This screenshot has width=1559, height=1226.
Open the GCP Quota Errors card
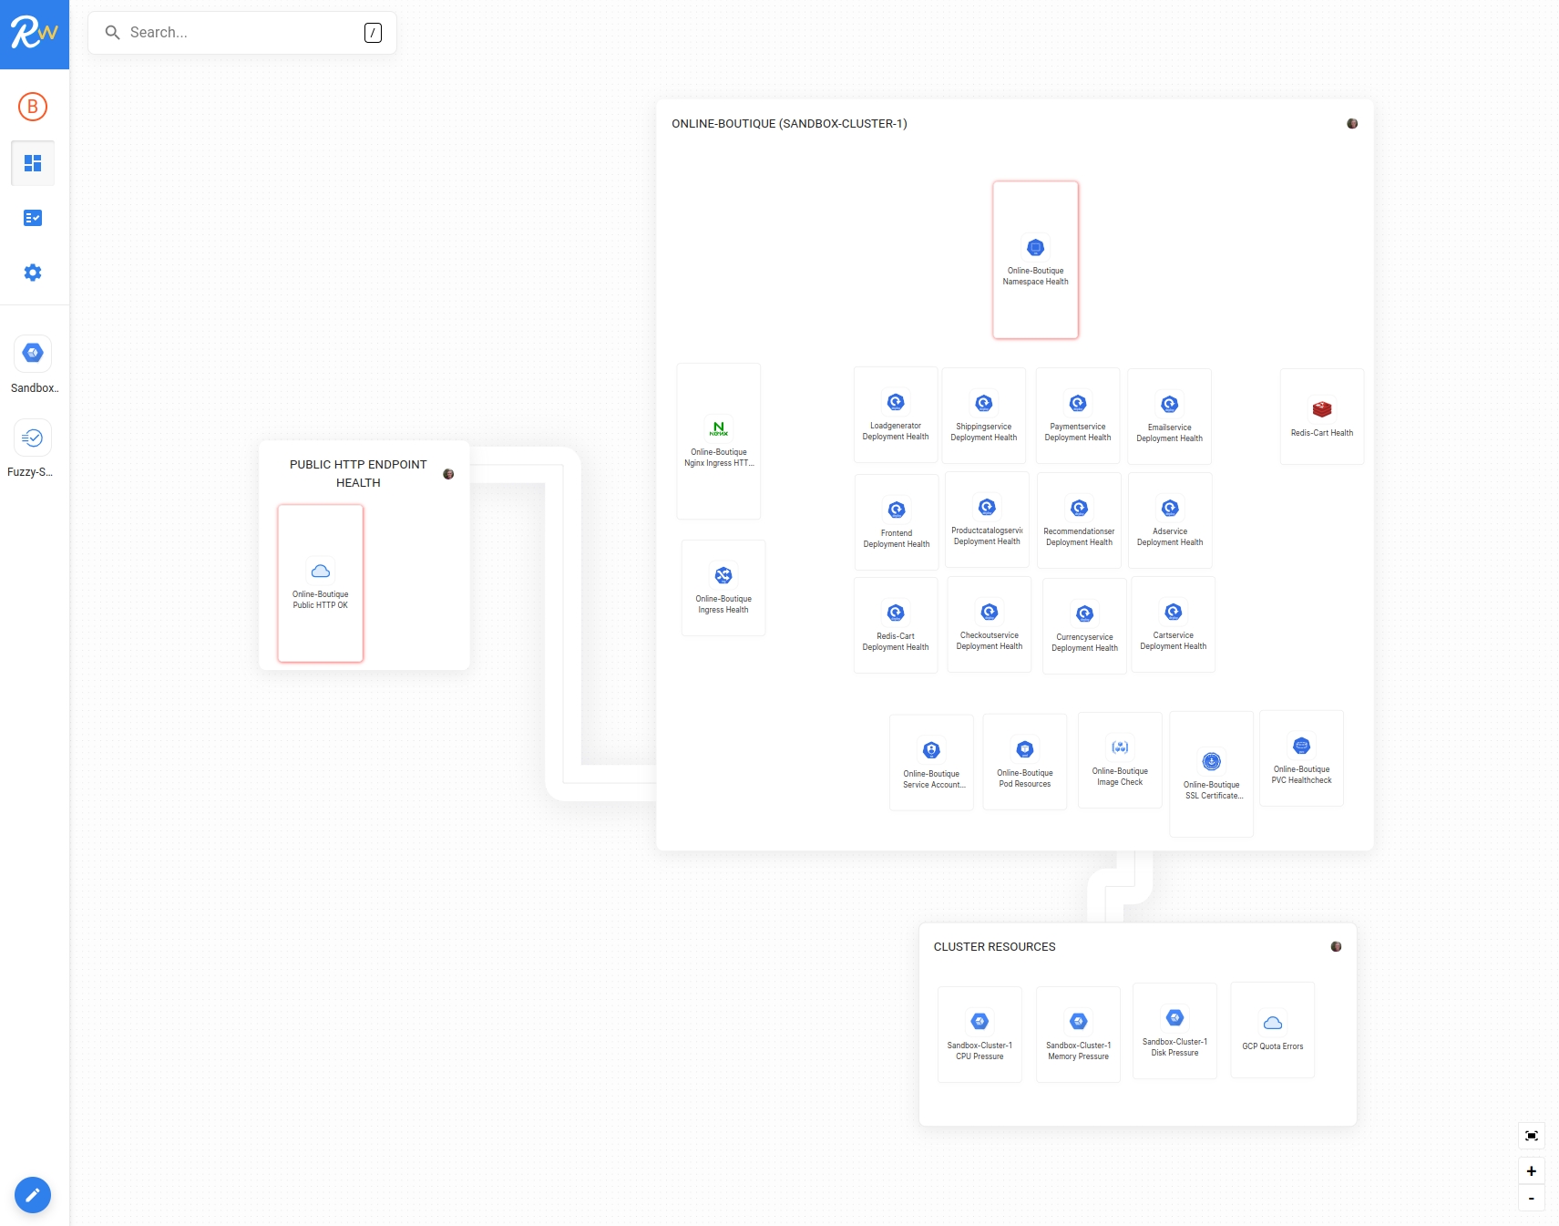pyautogui.click(x=1272, y=1031)
